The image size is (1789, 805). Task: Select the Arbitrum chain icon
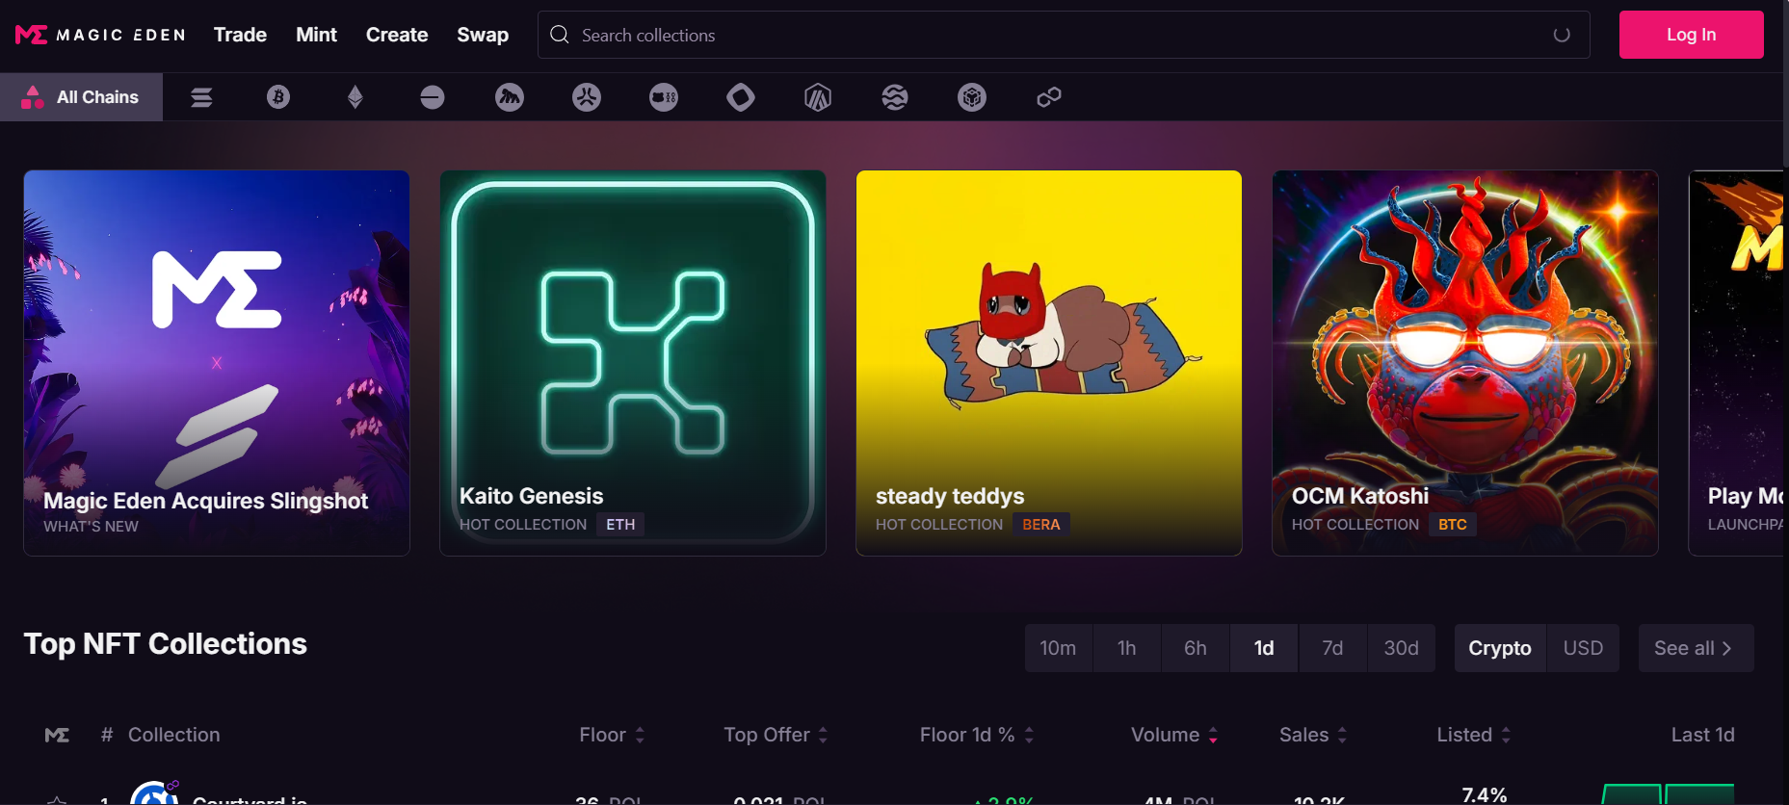tap(818, 97)
